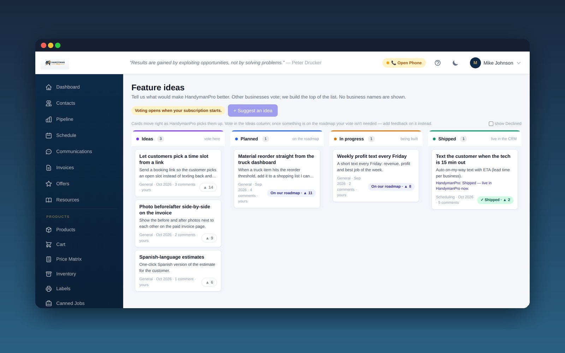Select the Inventory menu label
The height and width of the screenshot is (353, 565).
click(66, 274)
